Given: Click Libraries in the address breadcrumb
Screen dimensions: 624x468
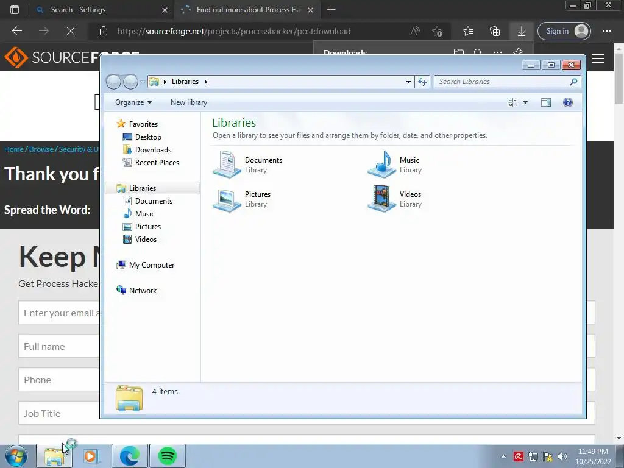Looking at the screenshot, I should 185,82.
